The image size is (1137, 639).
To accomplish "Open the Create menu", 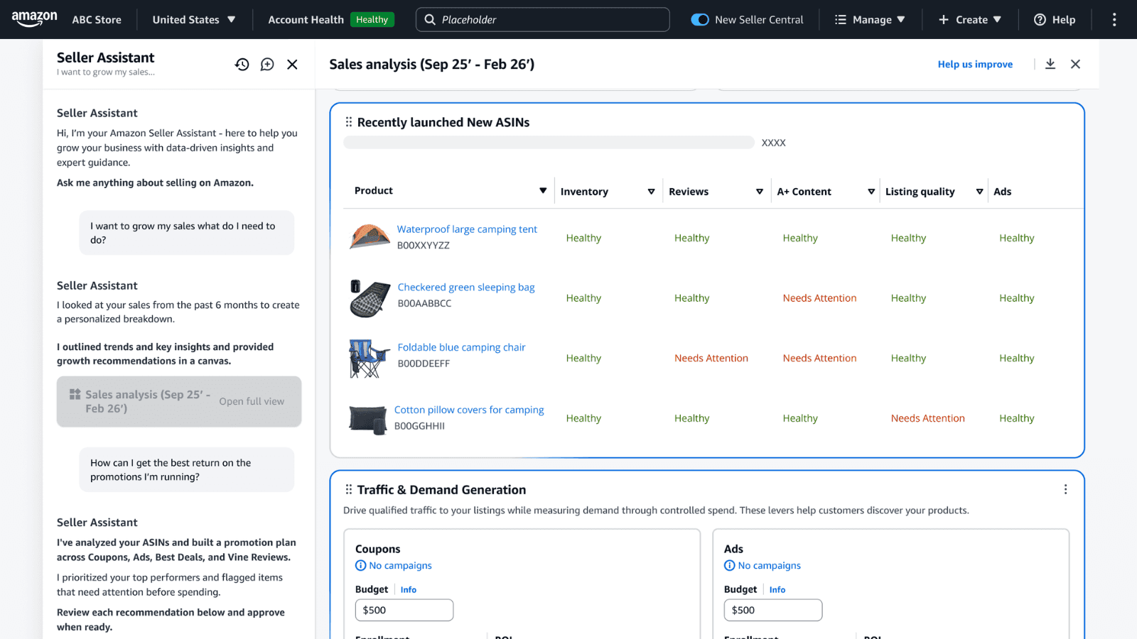I will click(969, 20).
